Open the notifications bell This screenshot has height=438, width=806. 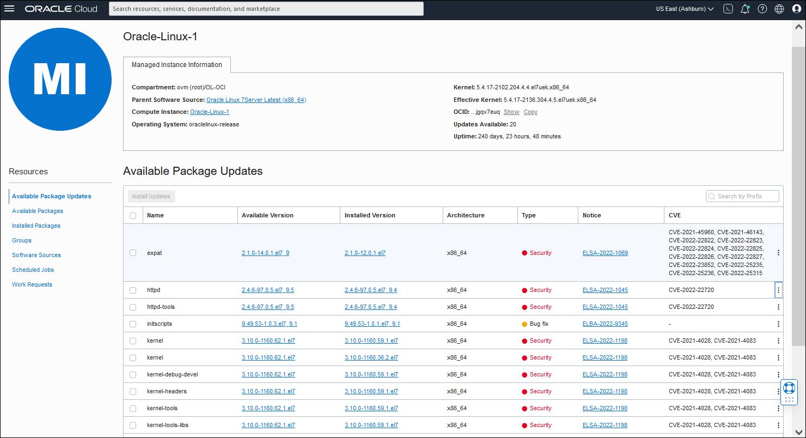click(744, 9)
